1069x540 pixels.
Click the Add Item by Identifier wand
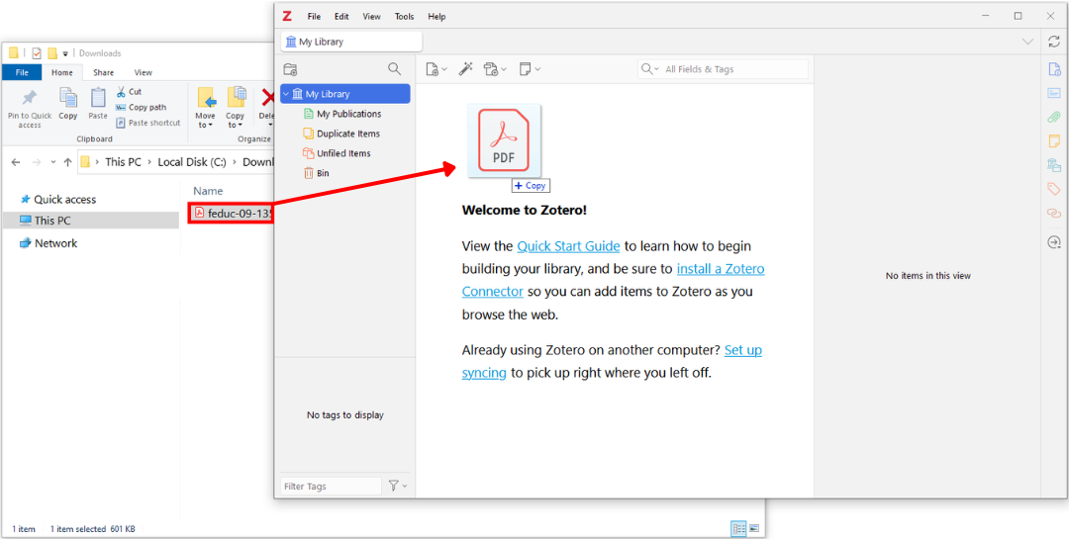click(465, 69)
